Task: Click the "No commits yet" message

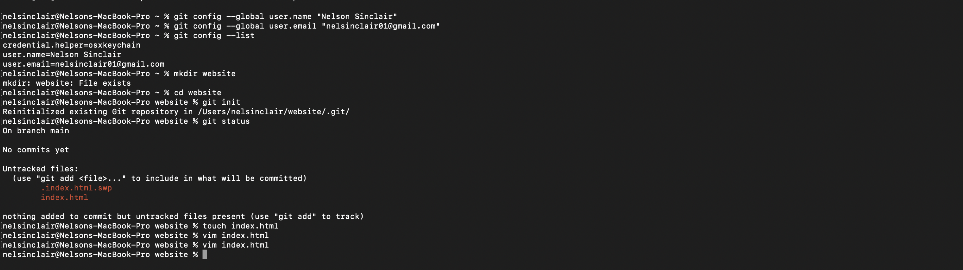Action: (36, 150)
